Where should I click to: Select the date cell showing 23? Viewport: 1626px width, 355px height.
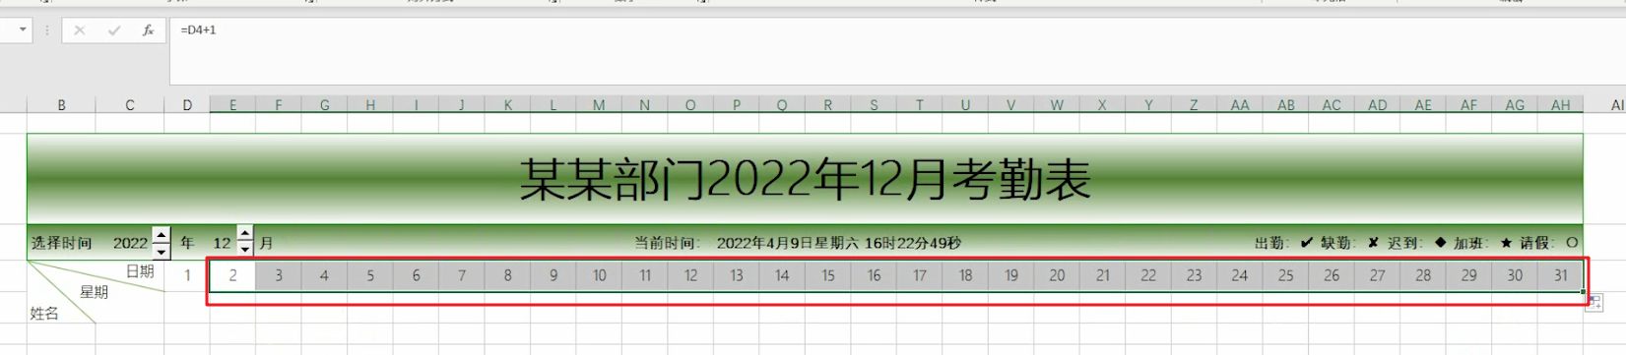pos(1194,276)
